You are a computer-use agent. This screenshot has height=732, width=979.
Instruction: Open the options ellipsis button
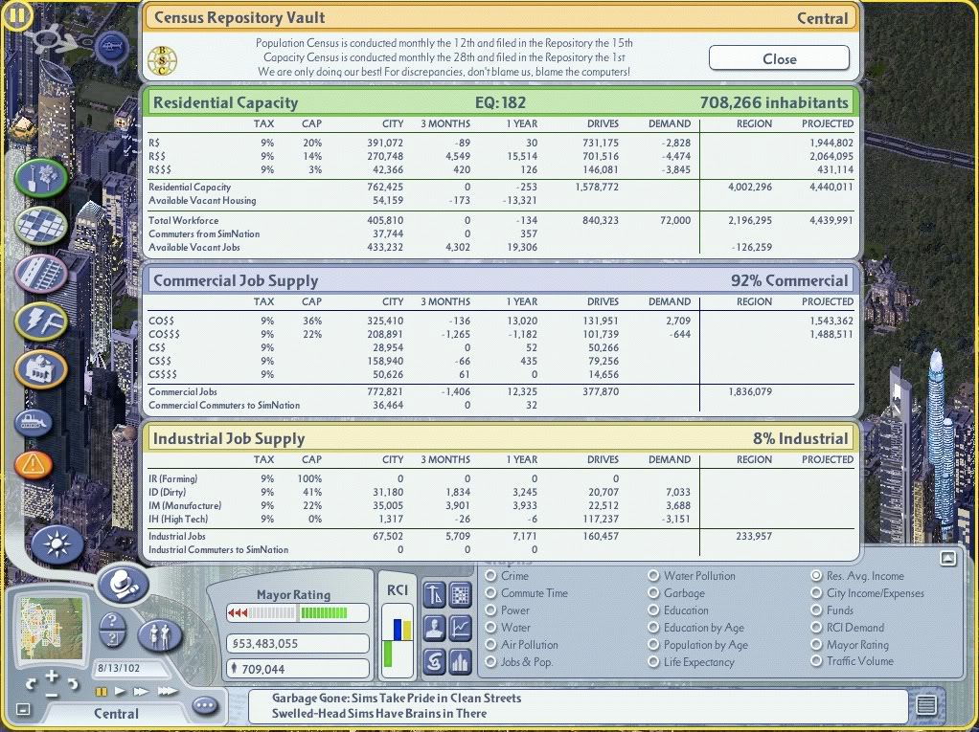205,706
